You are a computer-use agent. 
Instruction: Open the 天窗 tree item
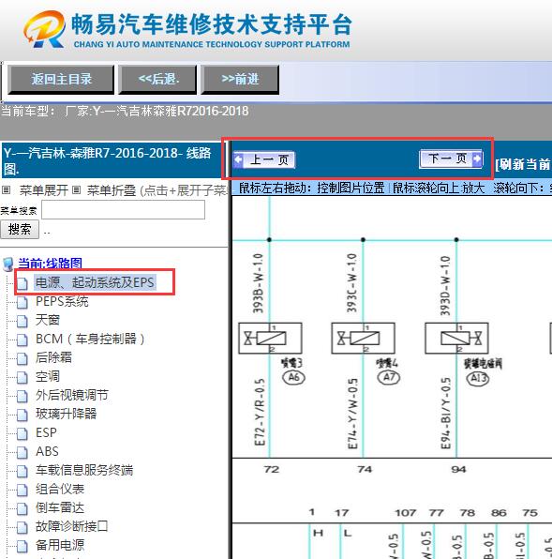tap(48, 320)
